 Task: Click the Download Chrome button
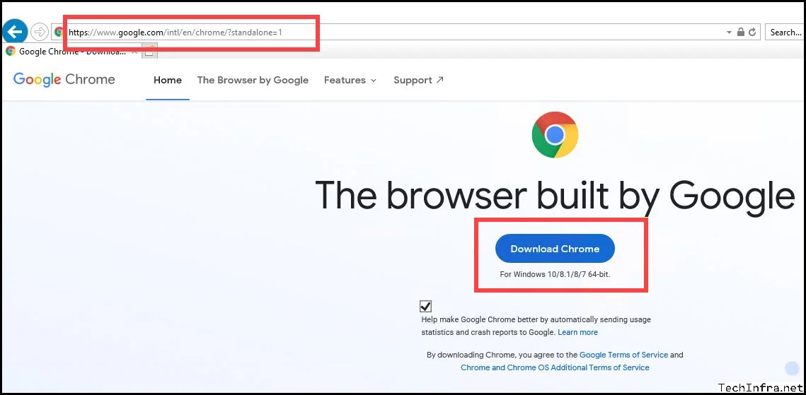tap(555, 249)
